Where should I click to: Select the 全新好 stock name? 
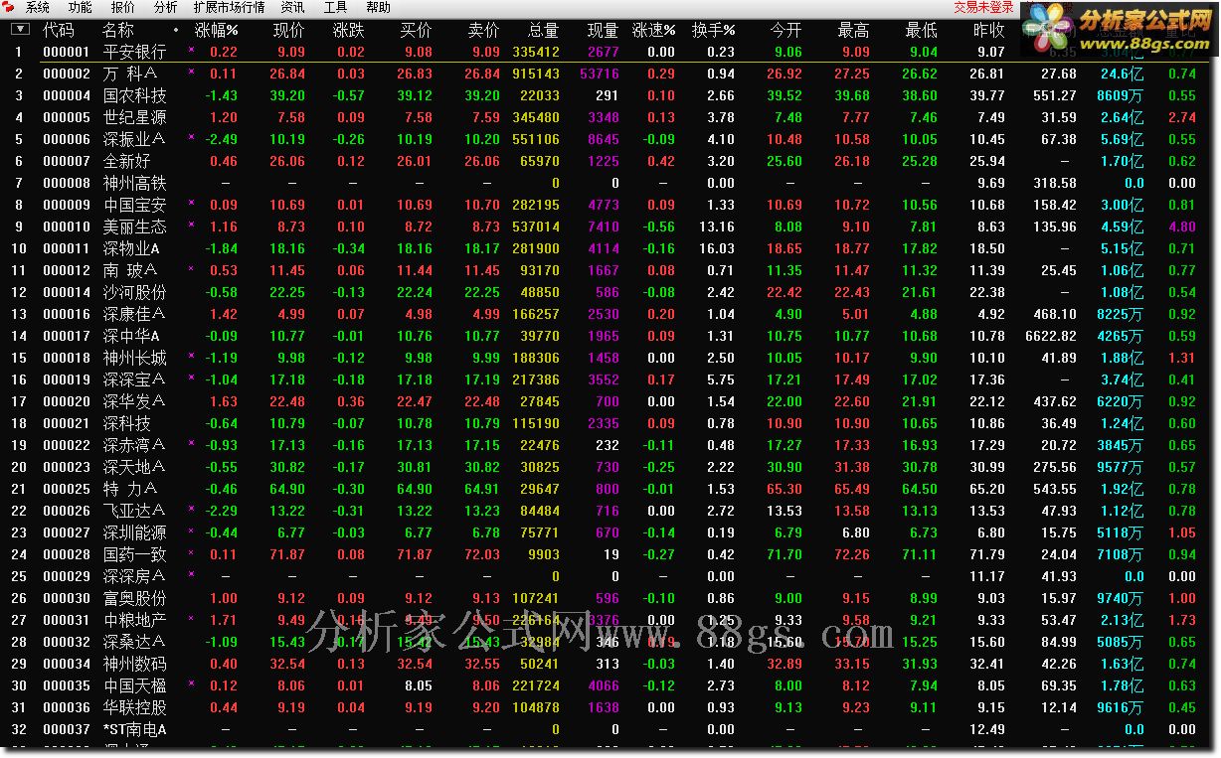(x=126, y=161)
